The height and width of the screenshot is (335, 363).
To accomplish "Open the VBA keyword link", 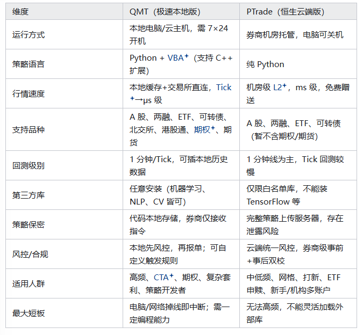I will coord(175,58).
